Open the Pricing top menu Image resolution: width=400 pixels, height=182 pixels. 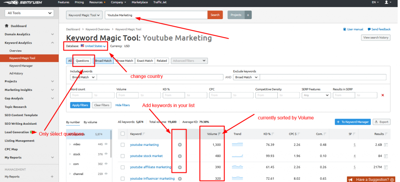[x=79, y=2]
